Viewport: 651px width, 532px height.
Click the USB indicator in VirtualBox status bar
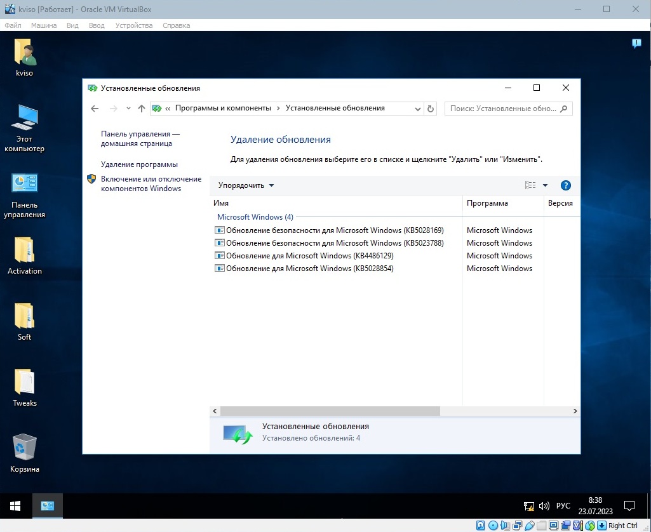coord(529,526)
